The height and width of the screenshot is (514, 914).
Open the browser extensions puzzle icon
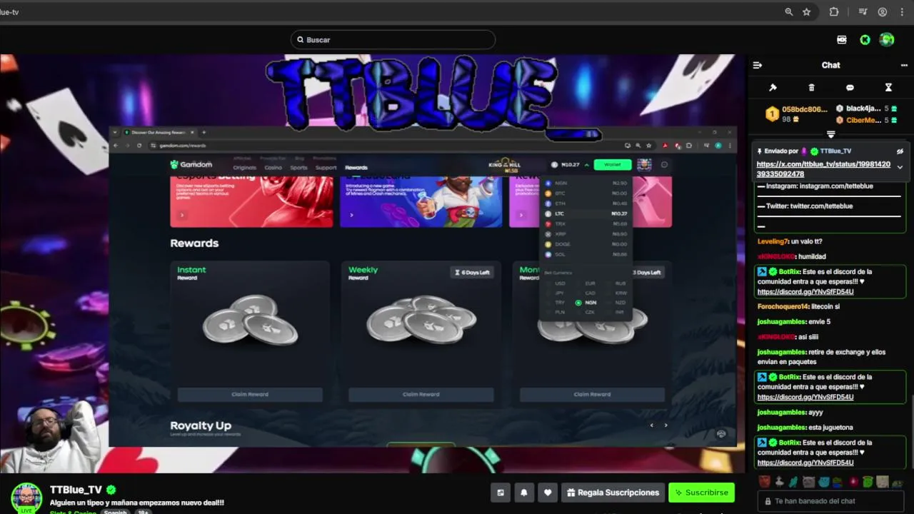point(833,11)
